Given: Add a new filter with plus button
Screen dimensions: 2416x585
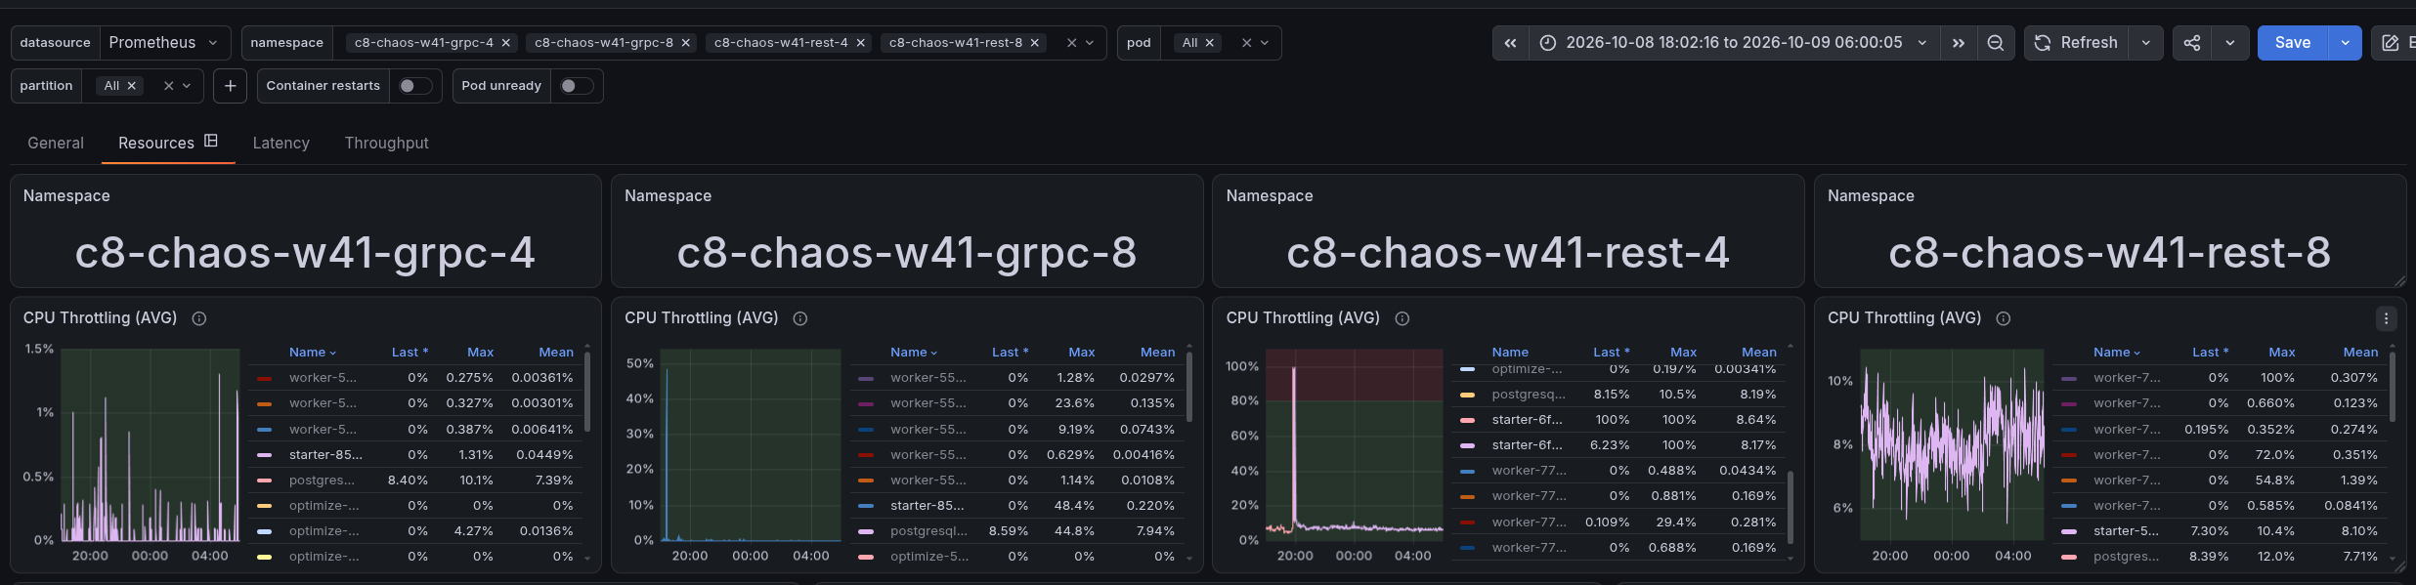Looking at the screenshot, I should 230,86.
